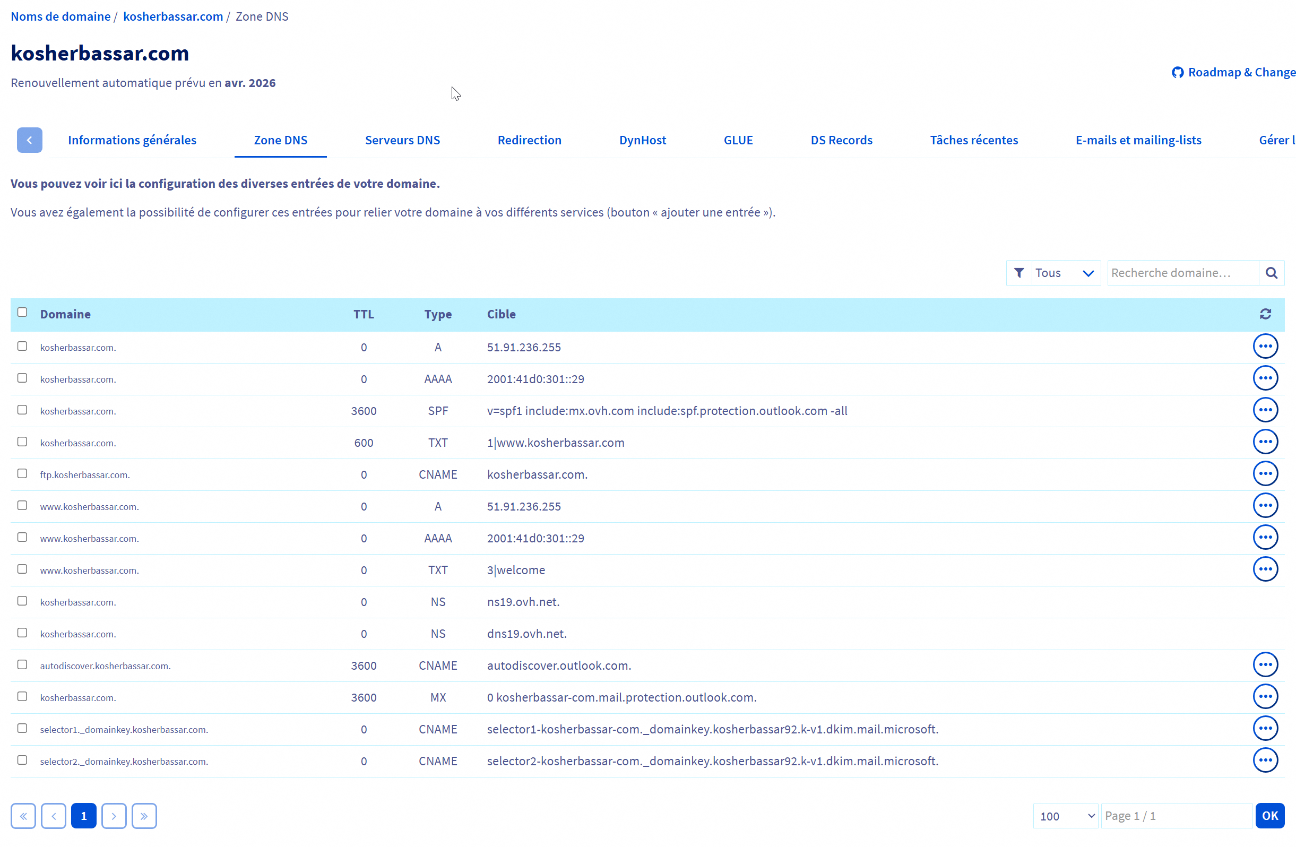Click the OK page button
The height and width of the screenshot is (847, 1296).
pyautogui.click(x=1269, y=816)
